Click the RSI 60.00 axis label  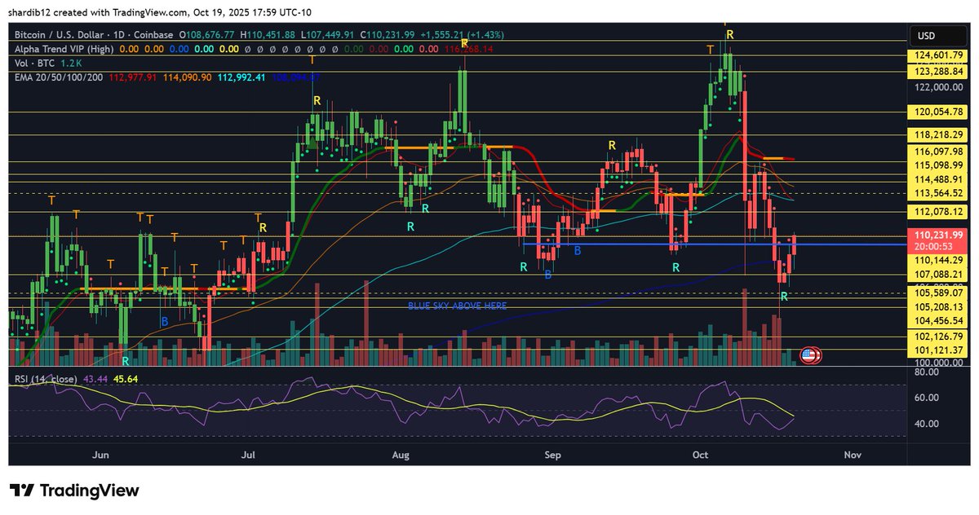pos(928,398)
